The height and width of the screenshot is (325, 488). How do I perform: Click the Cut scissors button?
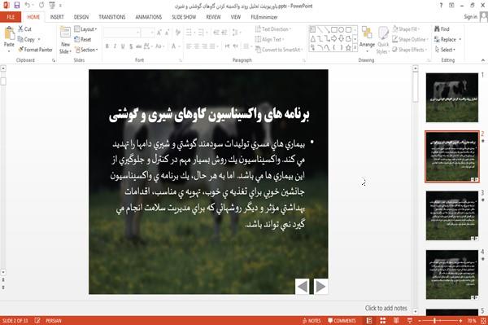(24, 29)
